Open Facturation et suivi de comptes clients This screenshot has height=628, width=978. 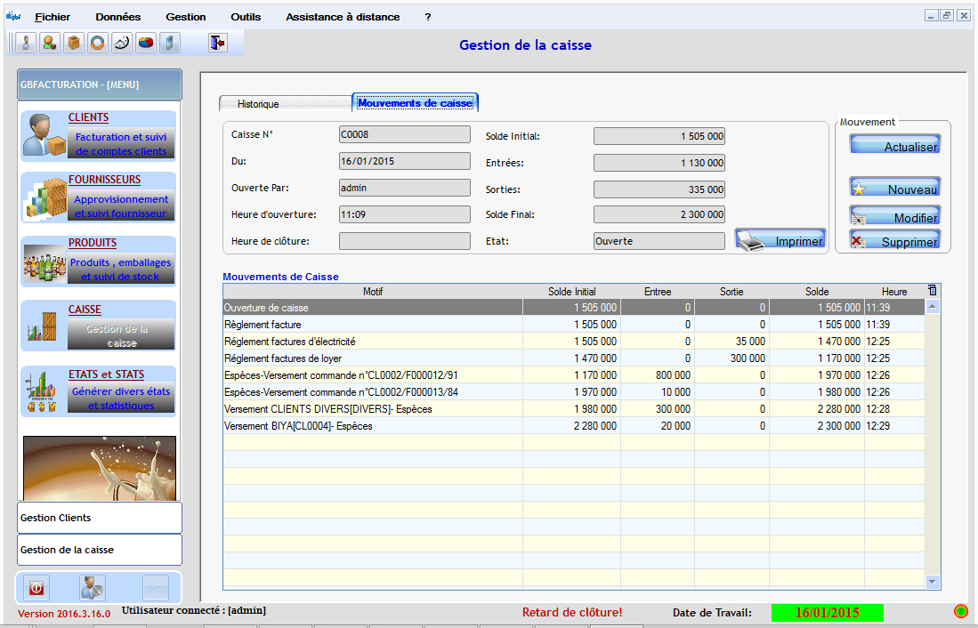click(120, 144)
